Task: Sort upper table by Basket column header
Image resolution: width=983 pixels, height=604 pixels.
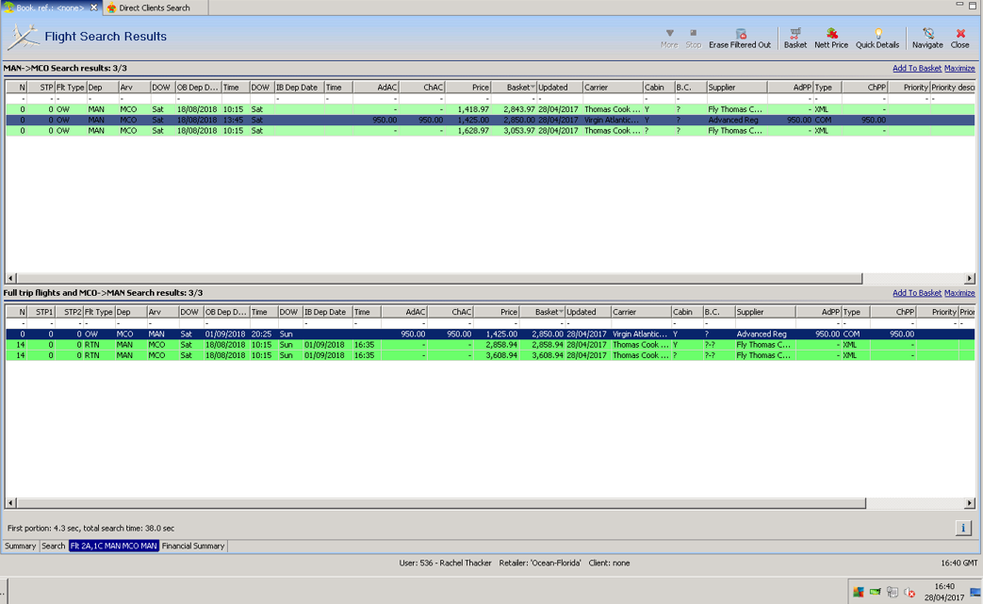Action: tap(514, 87)
